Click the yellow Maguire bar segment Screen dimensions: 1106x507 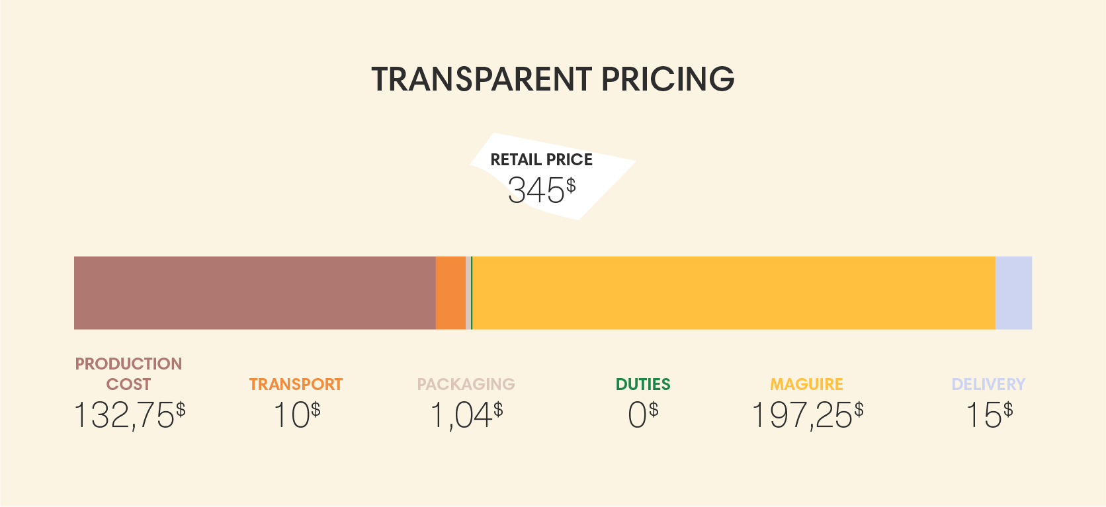[x=734, y=293]
